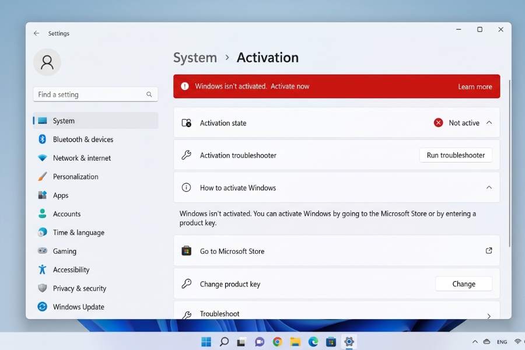Open Go to Microsoft Store row
Screen dimensions: 525x350
coord(337,251)
